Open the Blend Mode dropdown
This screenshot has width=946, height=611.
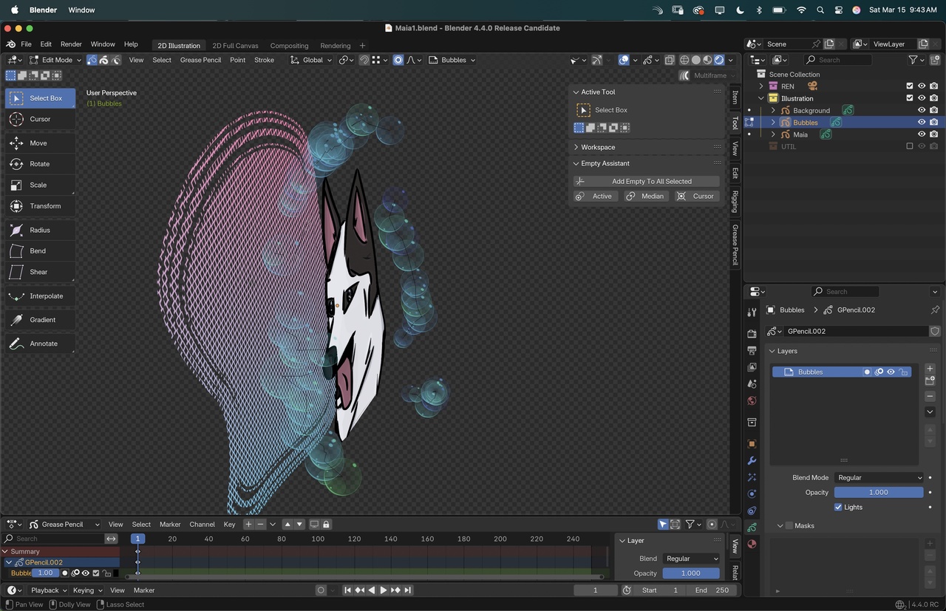(879, 477)
